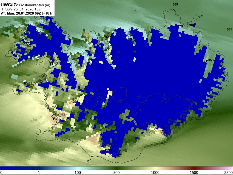Click the '1500' tick label on the legend
Screen dimensions: 233x175
[x=194, y=173]
